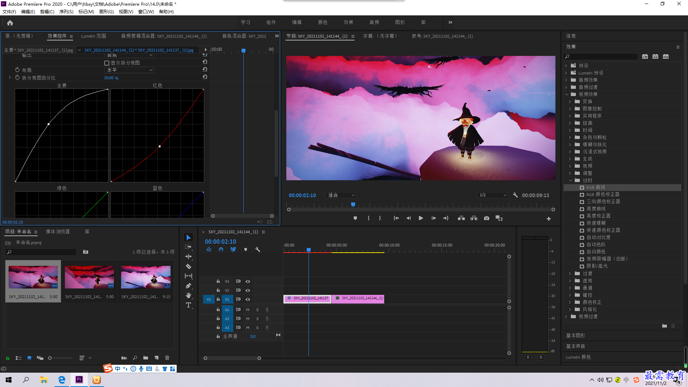Export frame with camera icon

tap(486, 218)
